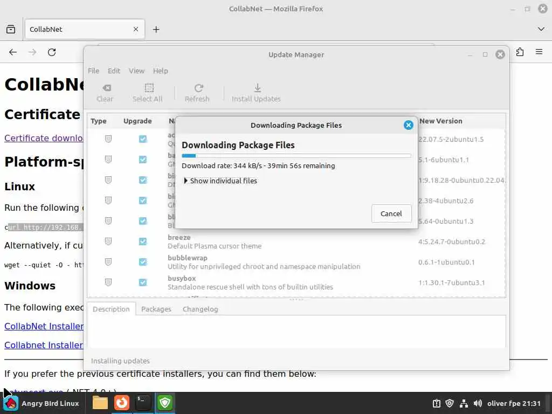Click the Type column header
The width and height of the screenshot is (552, 414).
click(99, 121)
